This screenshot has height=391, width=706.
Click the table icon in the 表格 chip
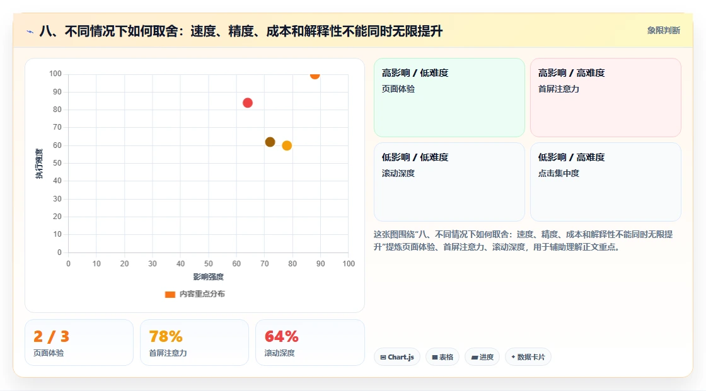pyautogui.click(x=435, y=357)
